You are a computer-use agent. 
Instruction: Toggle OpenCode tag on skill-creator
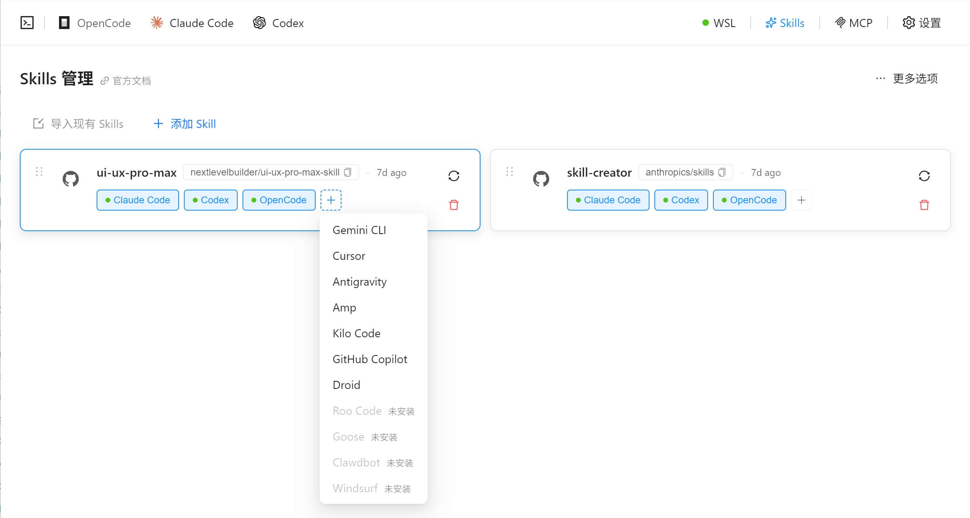click(749, 200)
